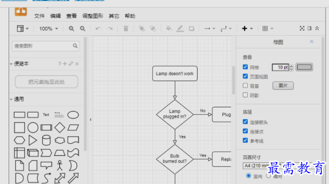Toggle the 页面视图 page view checkbox
This screenshot has width=329, height=184.
[245, 76]
